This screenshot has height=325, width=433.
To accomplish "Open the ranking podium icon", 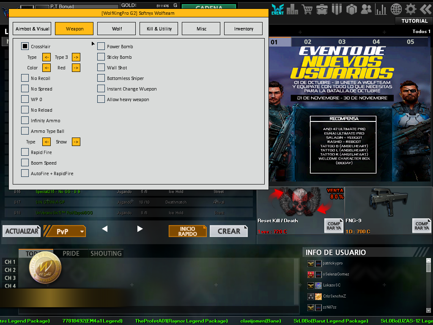I will (x=292, y=9).
